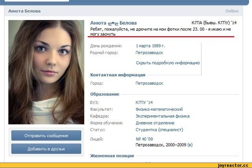The image size is (252, 168).
Task: Click the Дневное отделение link
Action: 155,123
